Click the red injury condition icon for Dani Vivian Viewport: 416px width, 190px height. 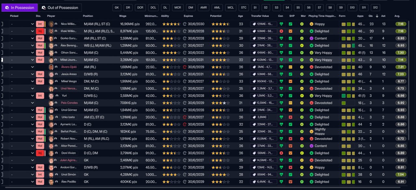[x=281, y=153]
